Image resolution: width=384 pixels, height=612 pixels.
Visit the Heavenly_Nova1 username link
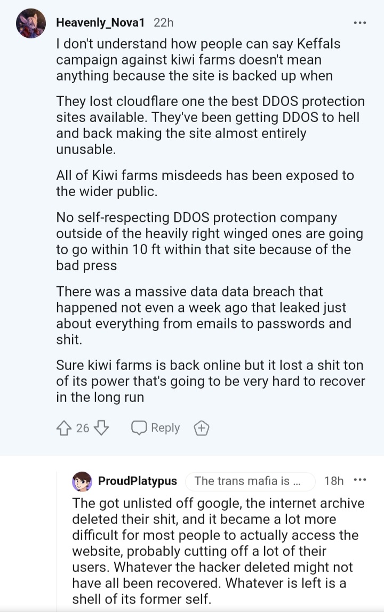point(100,22)
